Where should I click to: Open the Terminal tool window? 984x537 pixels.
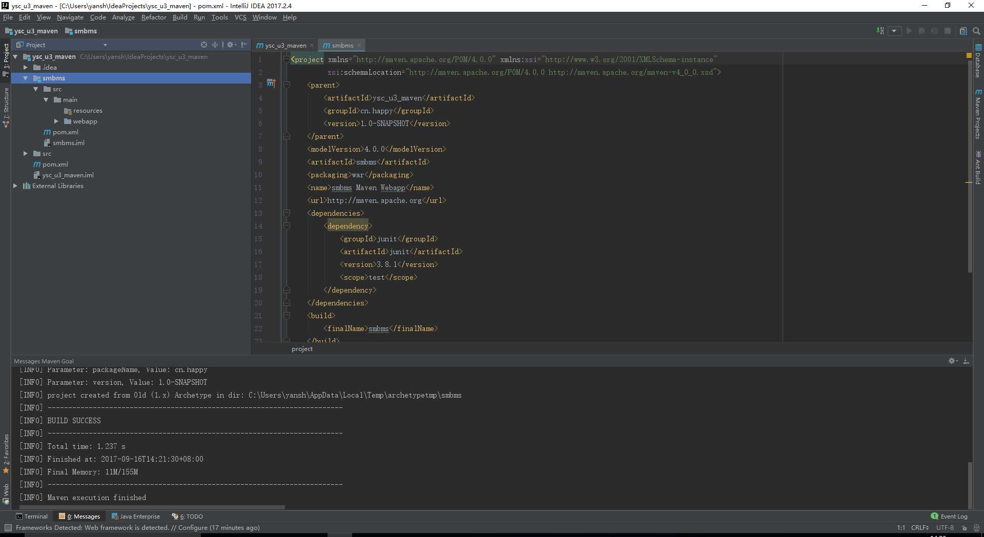32,516
